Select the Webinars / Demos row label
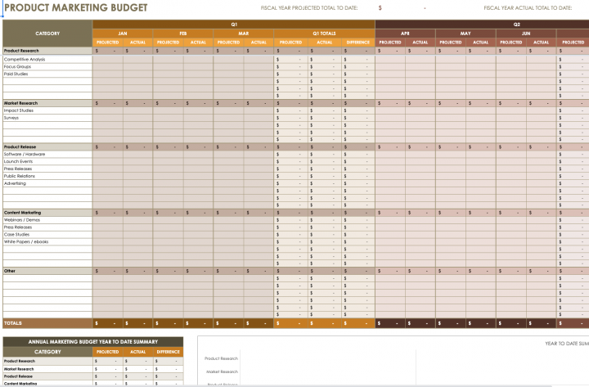Image resolution: width=589 pixels, height=387 pixels. (x=22, y=220)
